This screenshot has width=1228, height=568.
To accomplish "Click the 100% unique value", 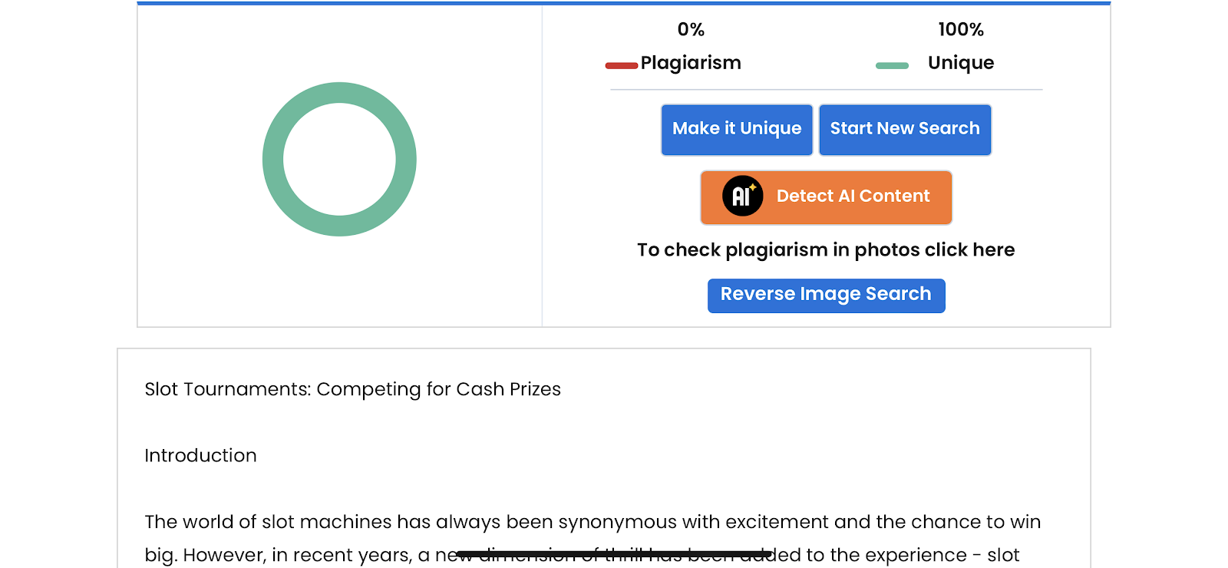I will 960,30.
